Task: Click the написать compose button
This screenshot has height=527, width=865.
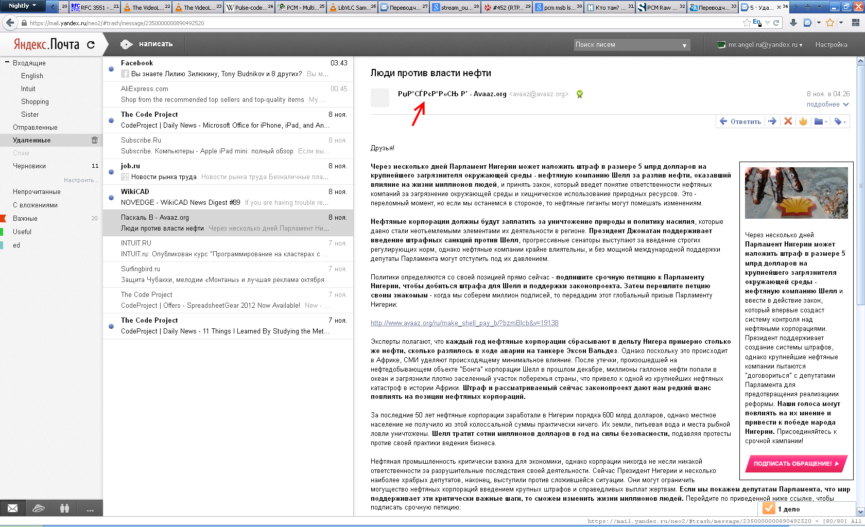Action: [147, 44]
